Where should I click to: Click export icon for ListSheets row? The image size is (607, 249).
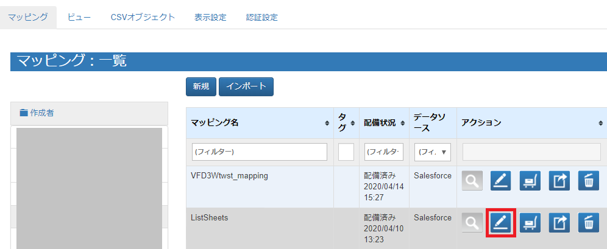[x=559, y=223]
